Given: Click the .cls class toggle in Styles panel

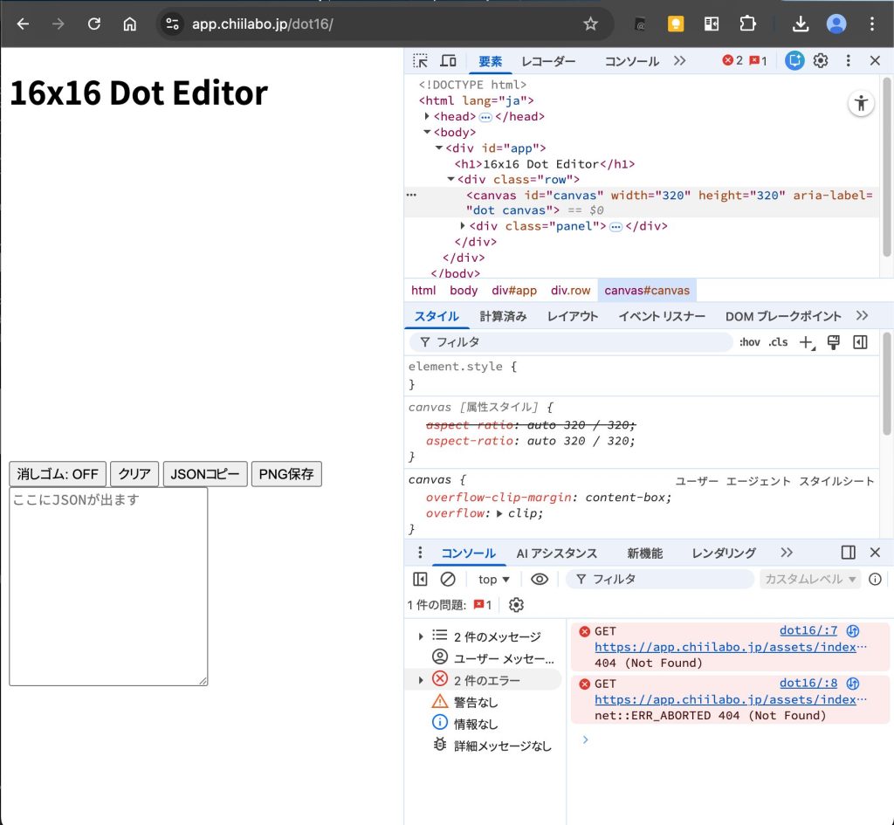Looking at the screenshot, I should tap(777, 342).
